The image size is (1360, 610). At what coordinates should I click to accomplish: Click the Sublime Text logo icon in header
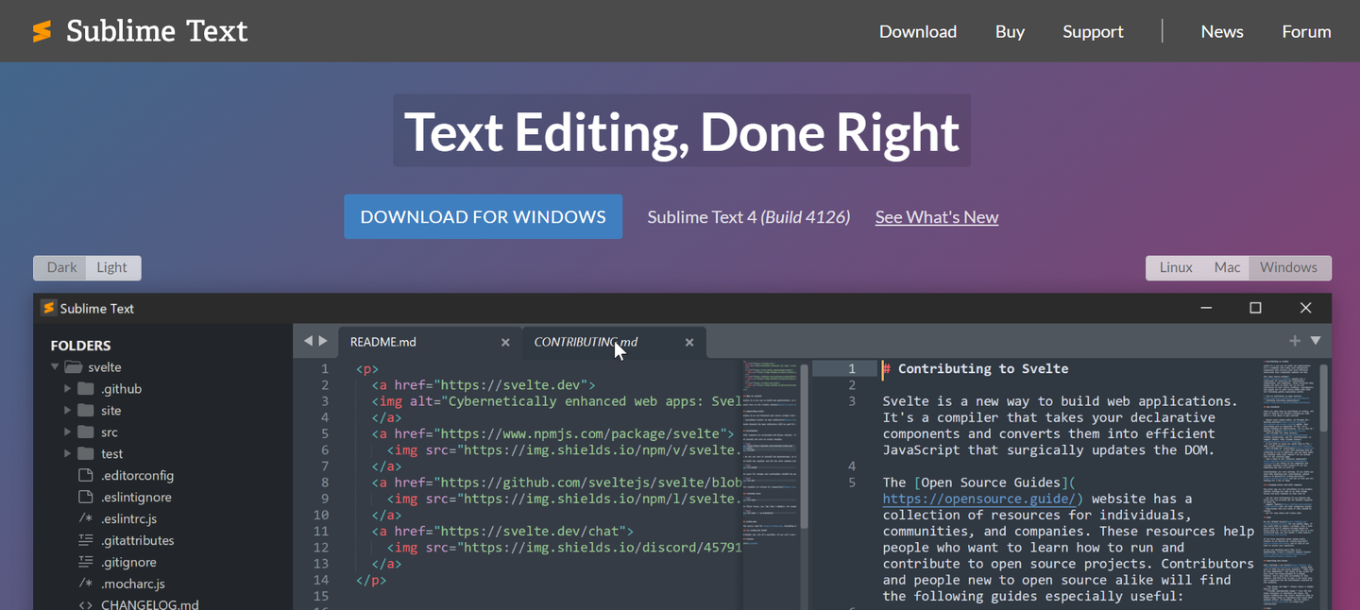click(42, 31)
